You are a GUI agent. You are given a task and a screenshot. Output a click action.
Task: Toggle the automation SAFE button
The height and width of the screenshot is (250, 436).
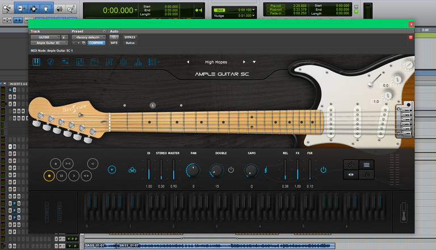(114, 43)
